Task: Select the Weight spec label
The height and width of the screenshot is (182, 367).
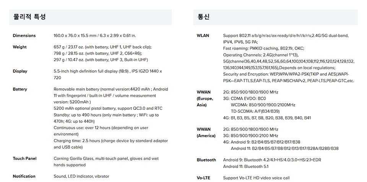Action: coord(19,47)
